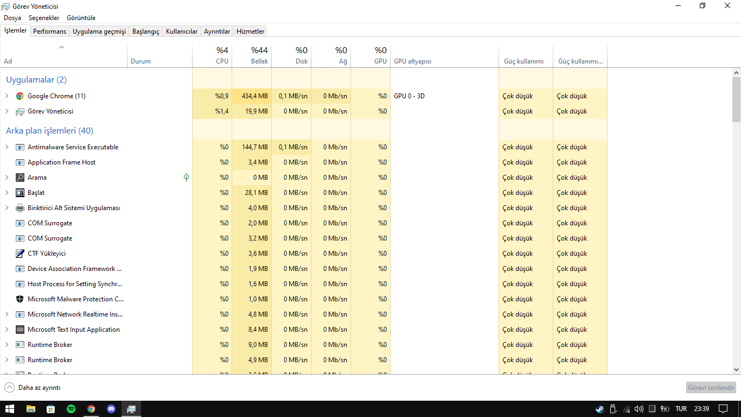The width and height of the screenshot is (741, 417).
Task: Click the Google Chrome process icon
Action: [x=20, y=96]
